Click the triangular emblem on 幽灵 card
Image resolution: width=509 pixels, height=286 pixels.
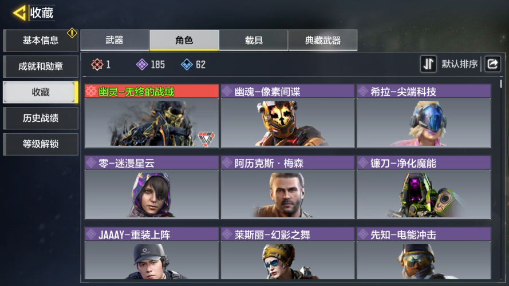207,139
